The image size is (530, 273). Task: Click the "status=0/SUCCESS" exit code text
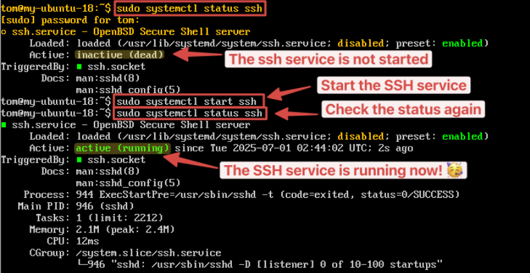click(407, 195)
